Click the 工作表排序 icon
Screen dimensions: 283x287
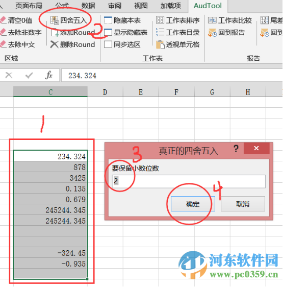point(160,20)
